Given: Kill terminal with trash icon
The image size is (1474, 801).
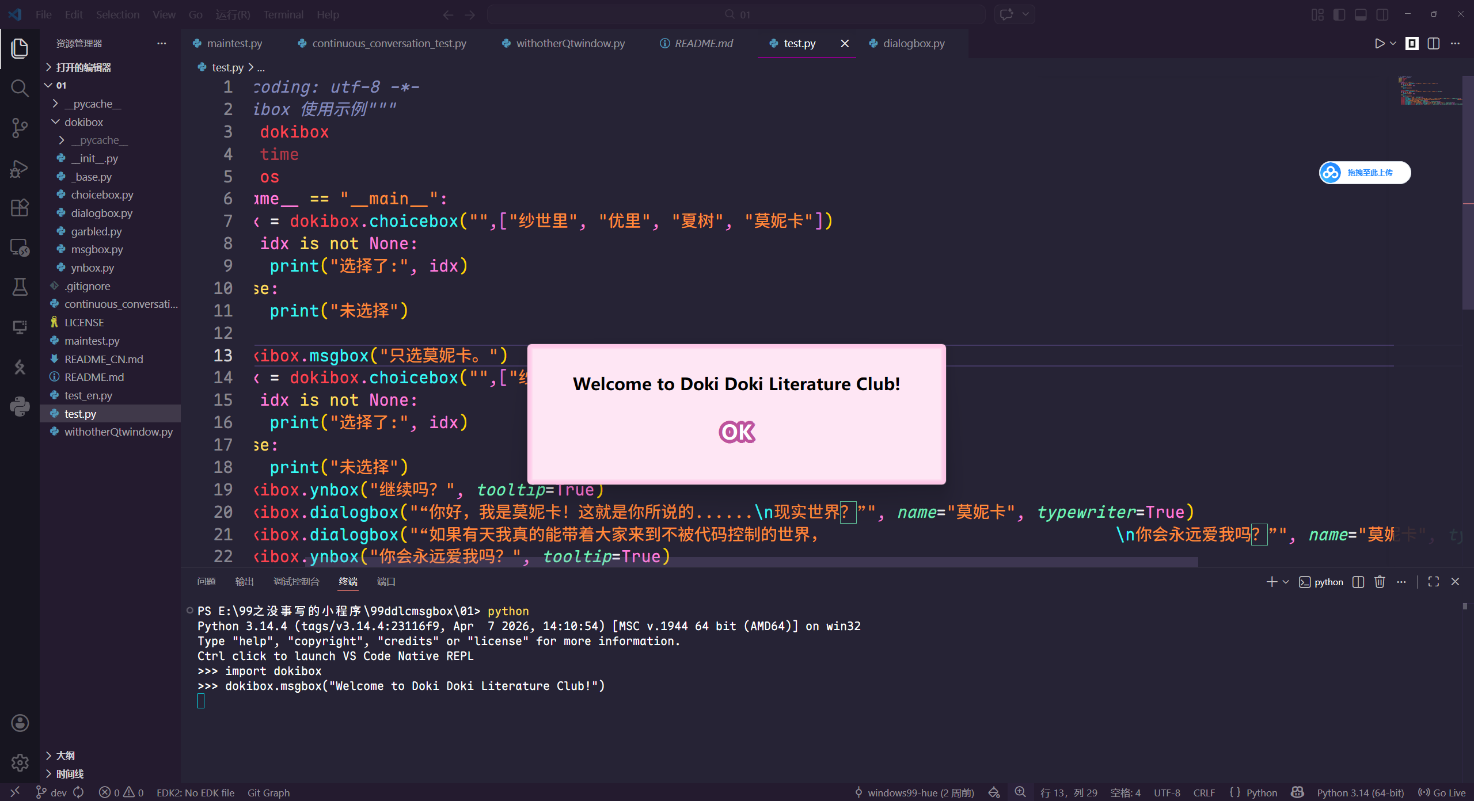Looking at the screenshot, I should [1380, 582].
